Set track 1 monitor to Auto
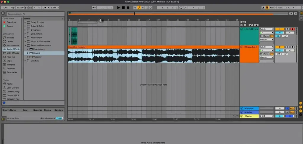Image resolution: width=303 pixels, height=144 pixels. pos(266,36)
